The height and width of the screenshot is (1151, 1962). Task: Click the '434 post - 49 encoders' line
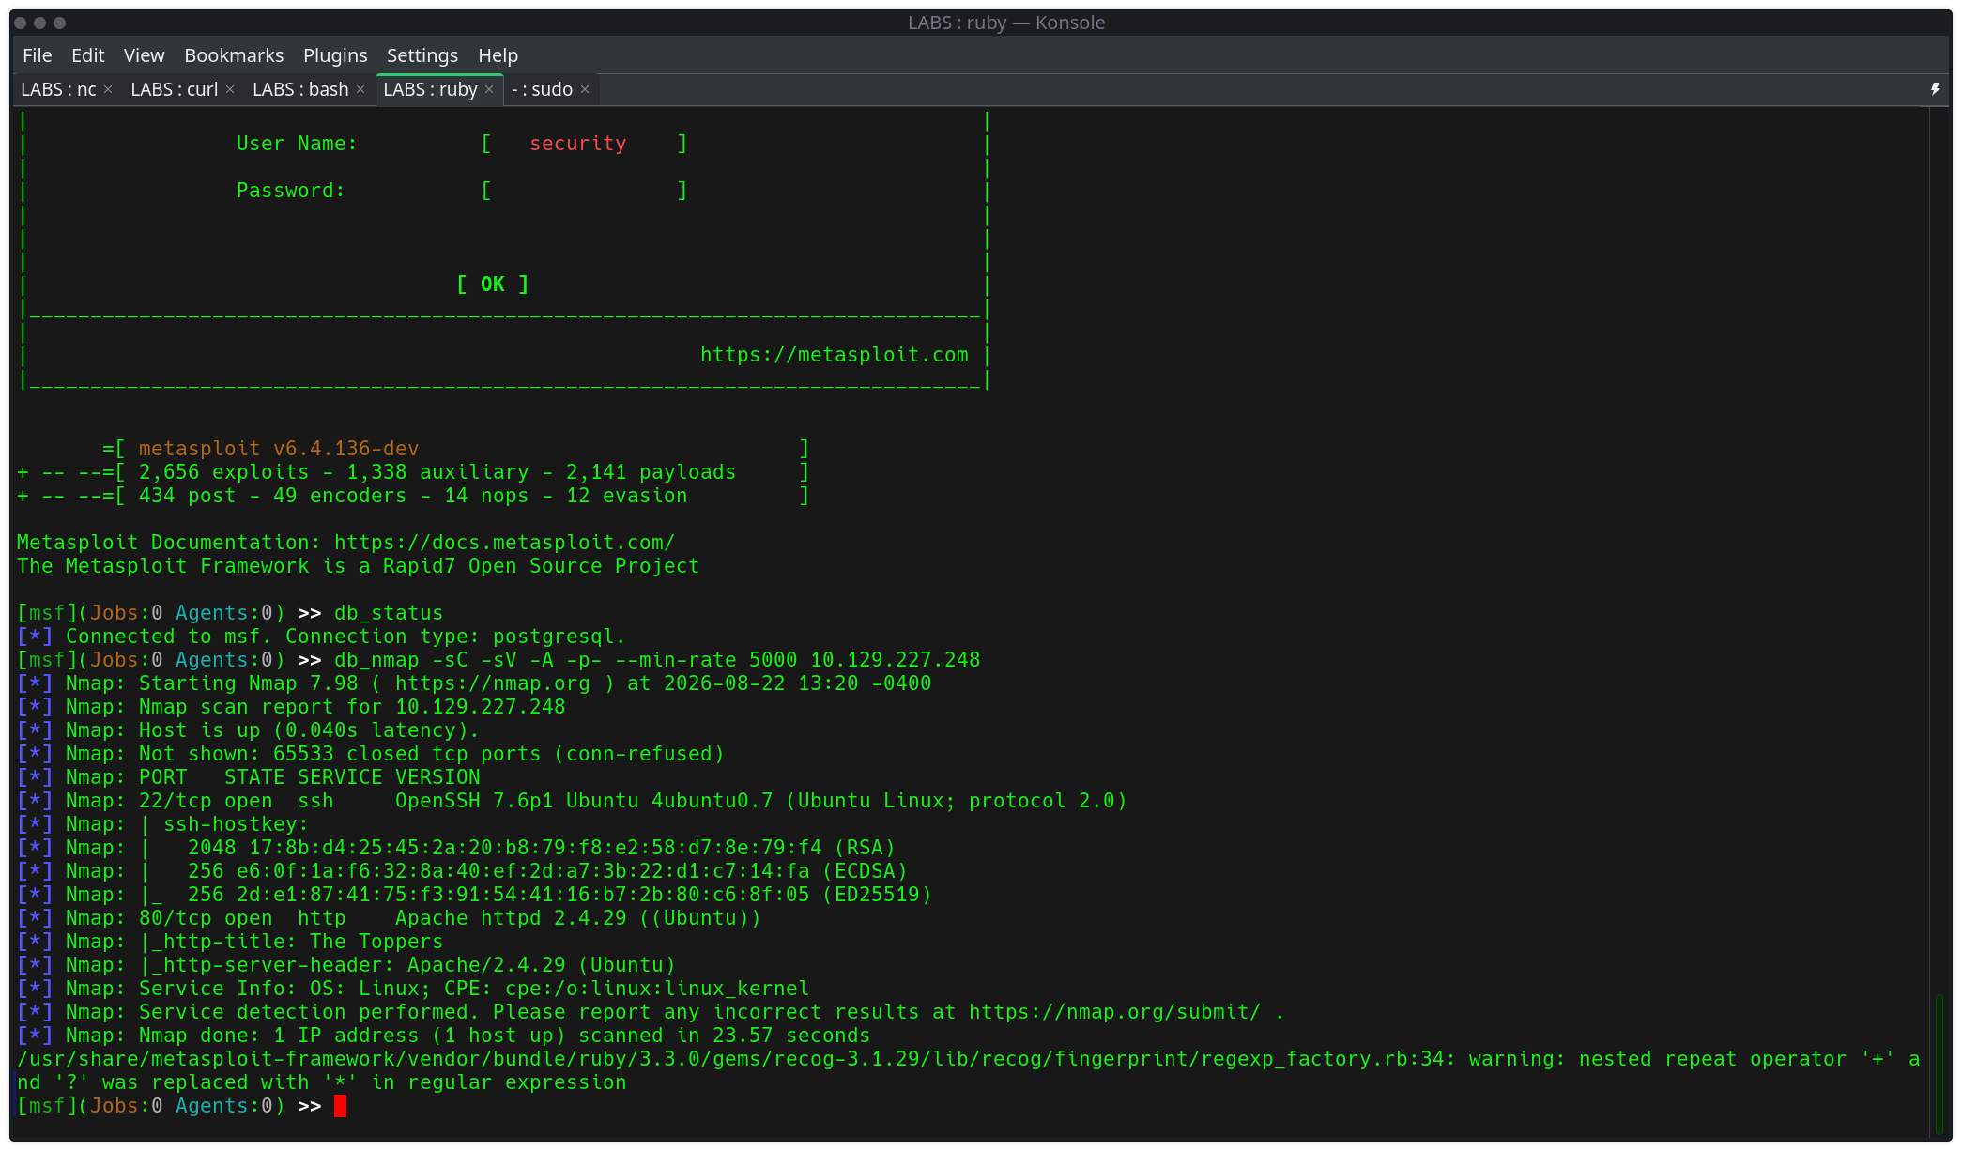(413, 496)
